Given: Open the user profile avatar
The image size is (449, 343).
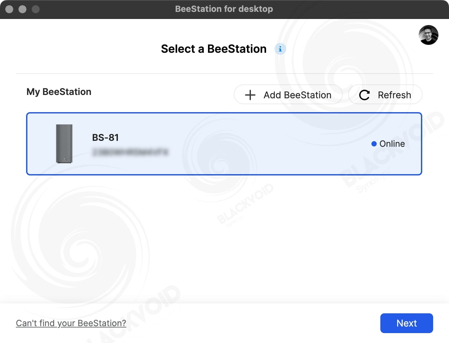Looking at the screenshot, I should pyautogui.click(x=429, y=35).
